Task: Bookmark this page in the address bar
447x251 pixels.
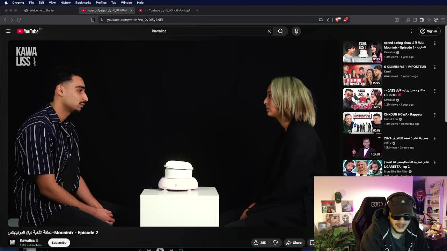Action: click(x=93, y=20)
